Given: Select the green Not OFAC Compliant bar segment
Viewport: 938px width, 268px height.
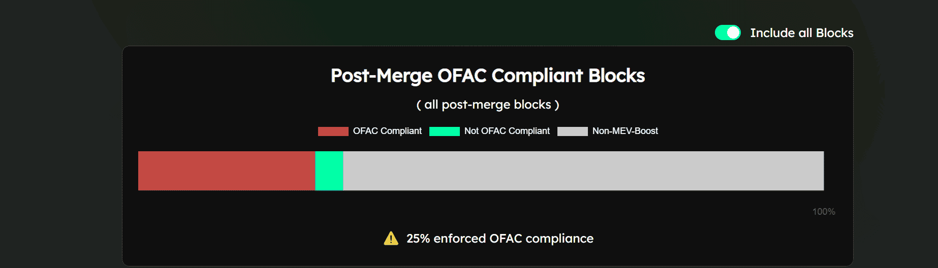Looking at the screenshot, I should pyautogui.click(x=329, y=171).
